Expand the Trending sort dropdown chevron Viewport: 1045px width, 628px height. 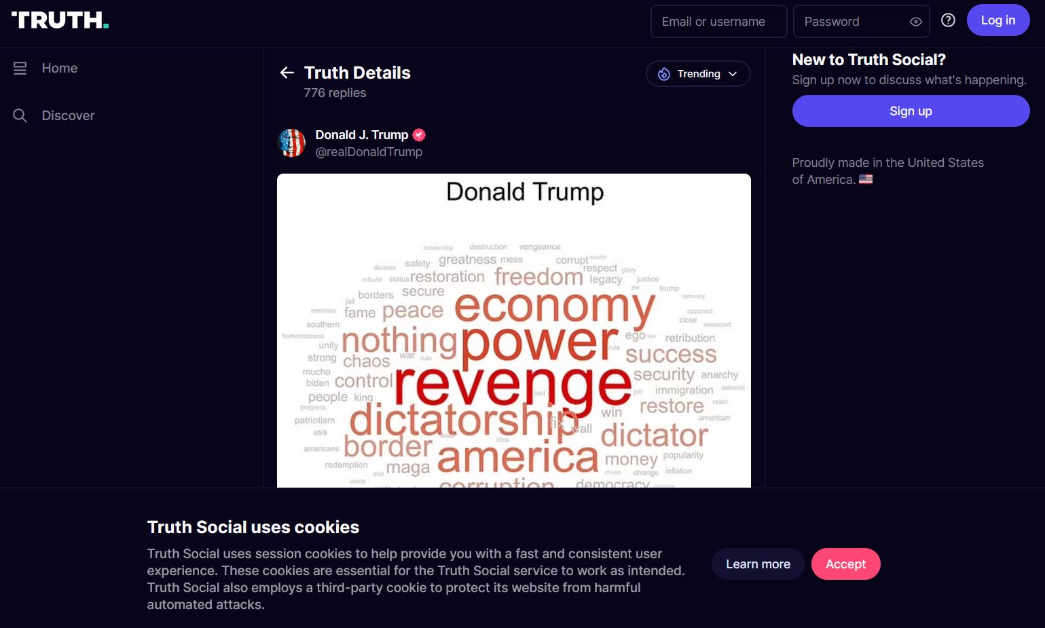[x=733, y=74]
